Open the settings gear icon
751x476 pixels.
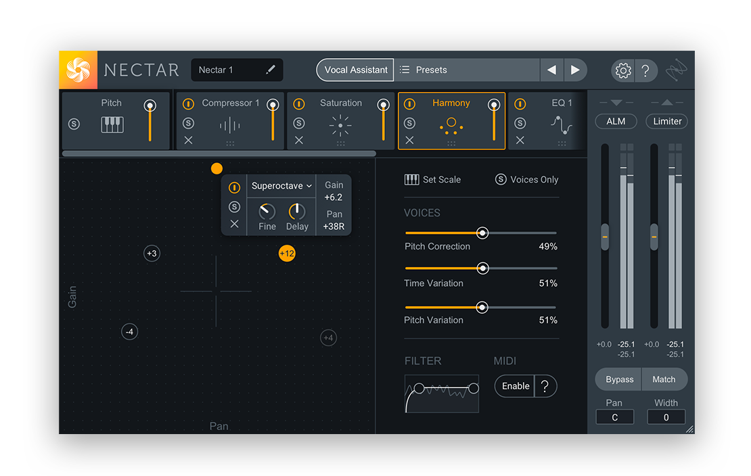pos(623,70)
